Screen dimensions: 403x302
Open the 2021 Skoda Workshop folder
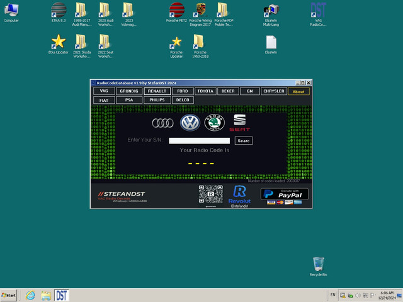pyautogui.click(x=81, y=46)
